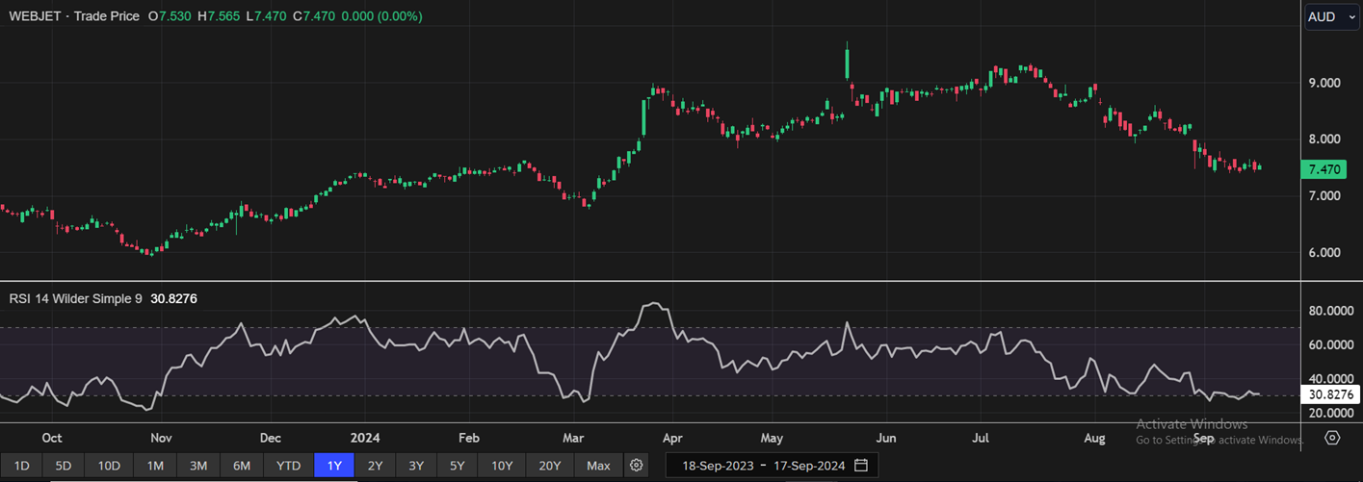Show year-to-date with YTD button
Image resolution: width=1363 pixels, height=482 pixels.
tap(289, 466)
